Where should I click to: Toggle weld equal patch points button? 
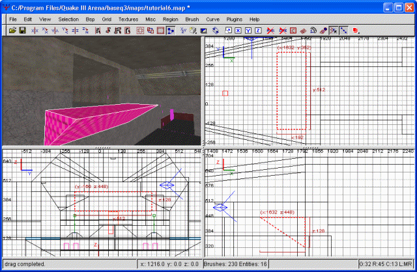[333, 31]
